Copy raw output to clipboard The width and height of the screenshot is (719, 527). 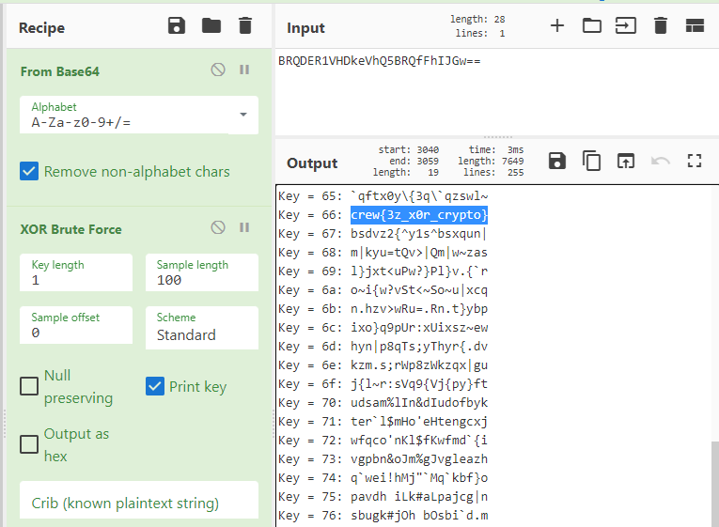[591, 161]
